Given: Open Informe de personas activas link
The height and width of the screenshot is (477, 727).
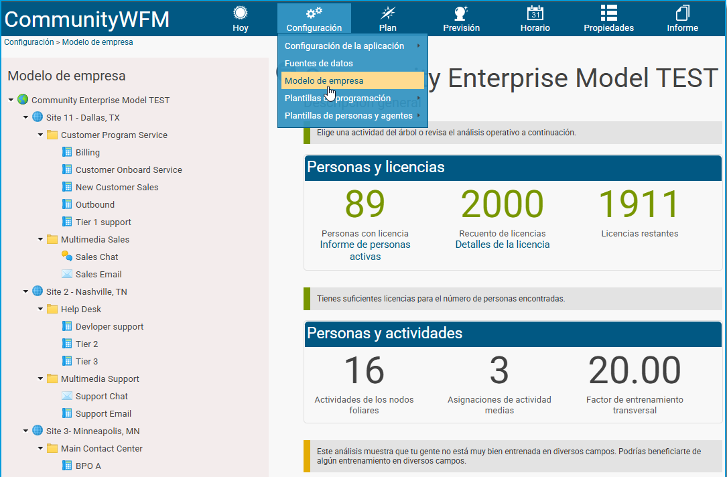Looking at the screenshot, I should point(365,251).
